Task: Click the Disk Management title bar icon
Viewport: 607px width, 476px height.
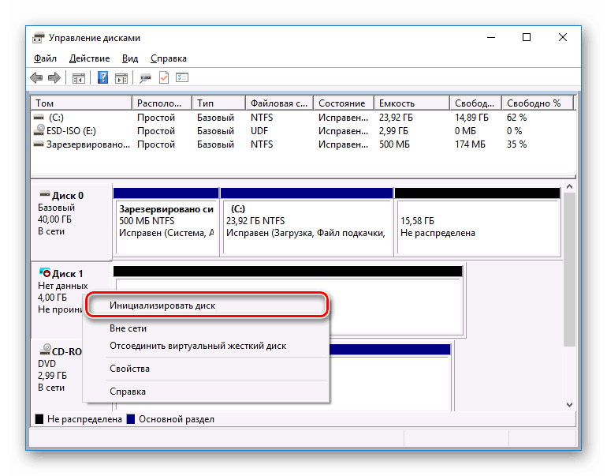Action: [38, 38]
